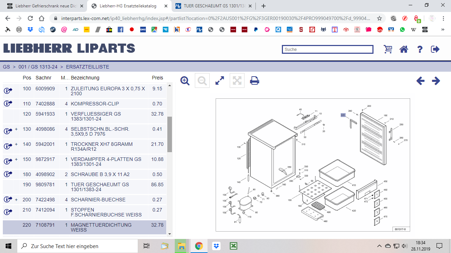
Task: Click the Windows taskbar search box
Action: (77, 246)
